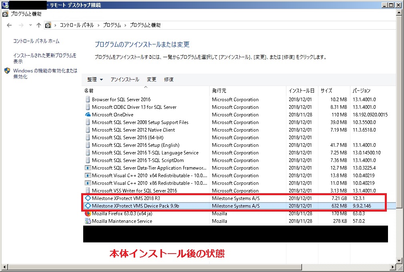Click vertical scrollbar up arrow
The image size is (404, 272).
[399, 12]
